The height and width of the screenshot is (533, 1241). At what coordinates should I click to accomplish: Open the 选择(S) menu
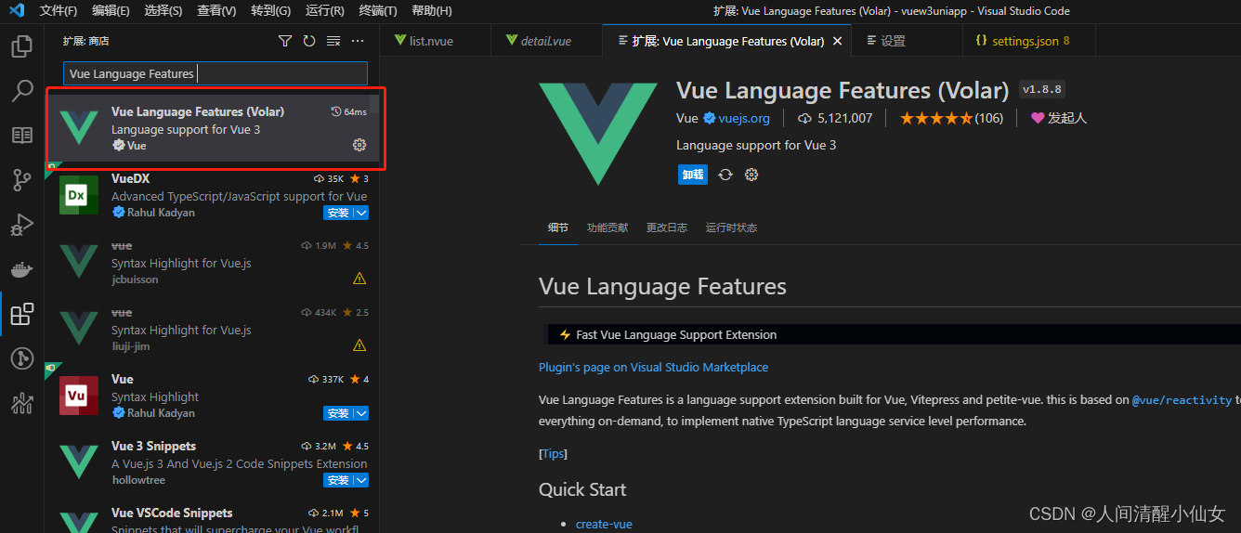pyautogui.click(x=163, y=10)
